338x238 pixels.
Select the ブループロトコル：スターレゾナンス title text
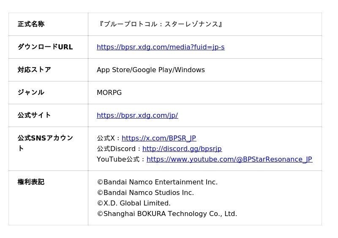[161, 24]
